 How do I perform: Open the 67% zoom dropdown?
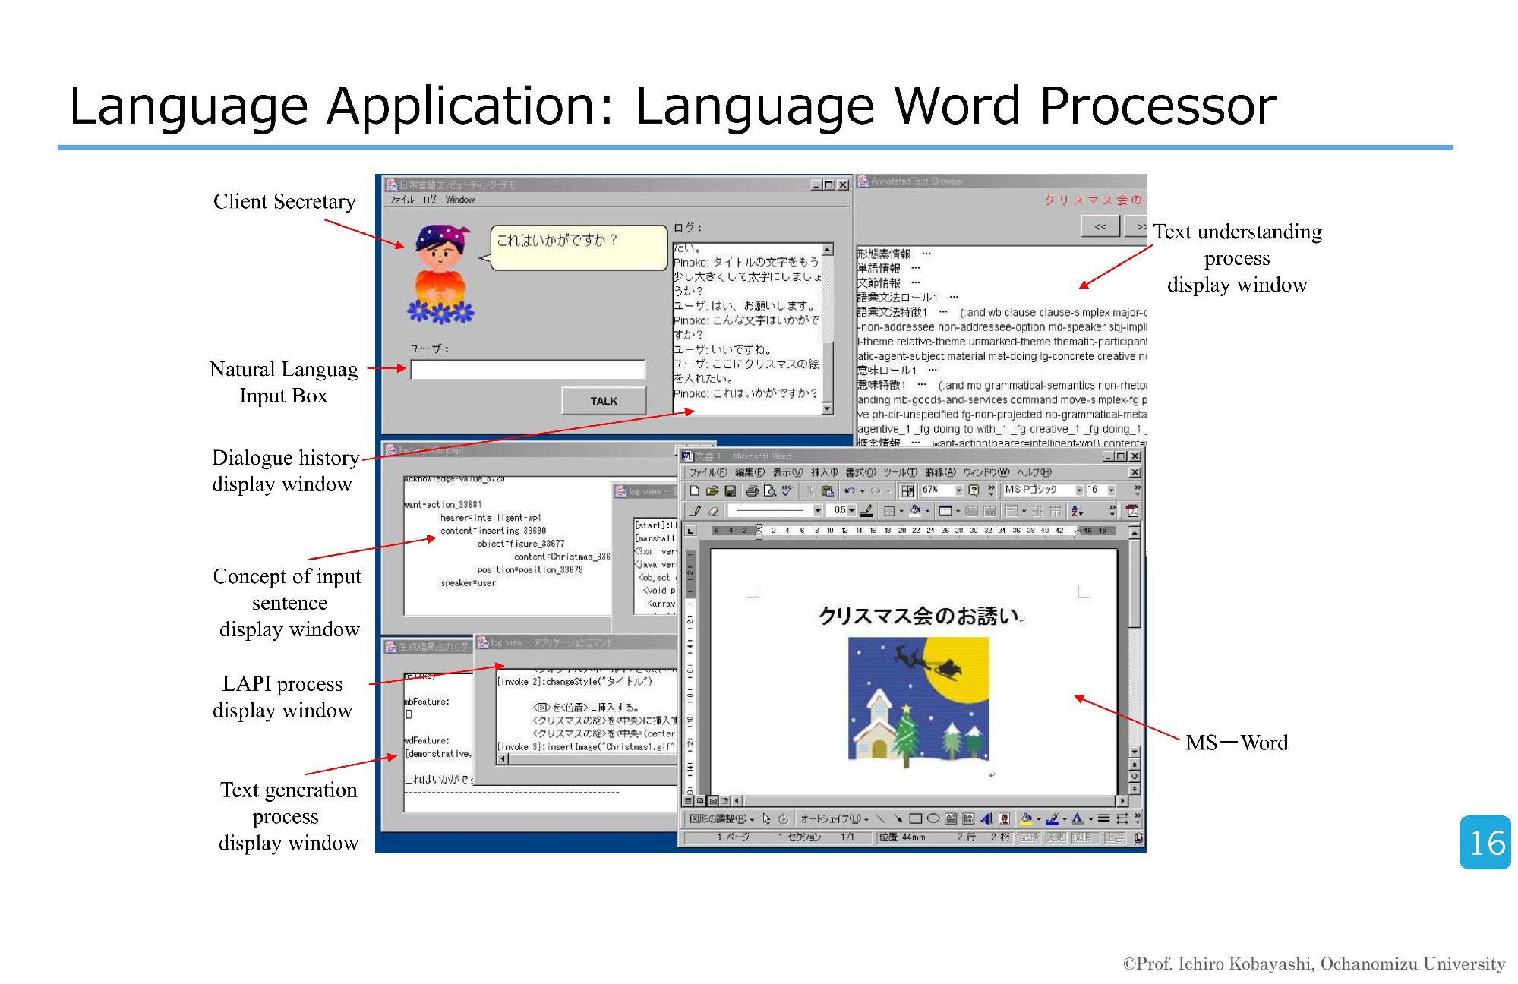[959, 490]
